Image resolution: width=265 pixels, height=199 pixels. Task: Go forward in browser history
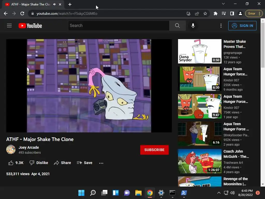coord(14,13)
